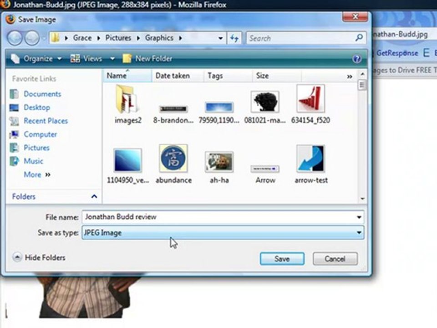
Task: Click Hide Folders toggle
Action: (39, 257)
